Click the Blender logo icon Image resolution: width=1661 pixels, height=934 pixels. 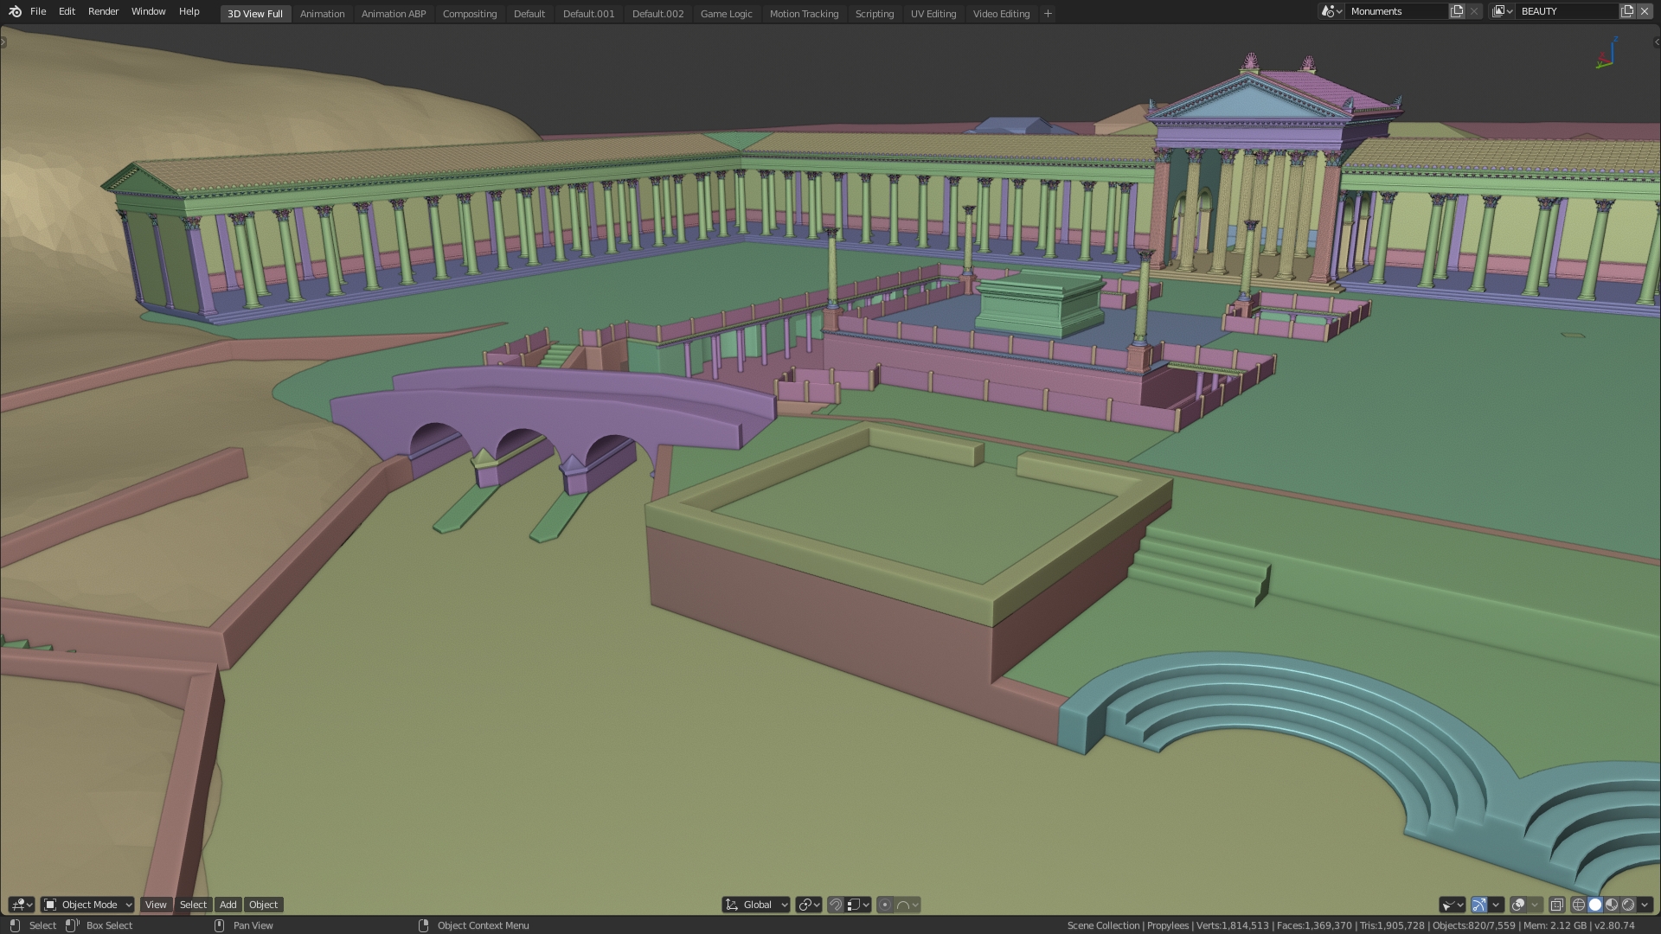click(x=15, y=11)
